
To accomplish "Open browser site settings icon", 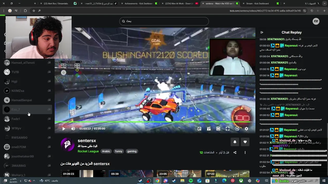I will click(x=304, y=11).
